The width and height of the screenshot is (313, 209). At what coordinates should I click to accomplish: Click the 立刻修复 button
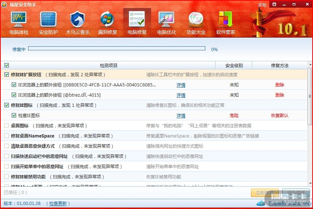point(265,193)
